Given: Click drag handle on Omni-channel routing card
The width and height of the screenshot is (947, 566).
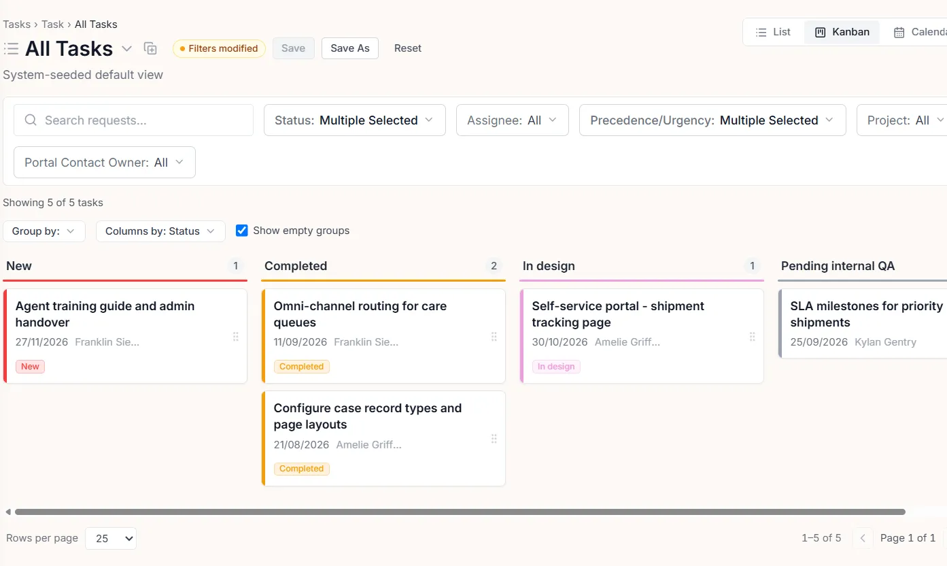Looking at the screenshot, I should (x=494, y=336).
